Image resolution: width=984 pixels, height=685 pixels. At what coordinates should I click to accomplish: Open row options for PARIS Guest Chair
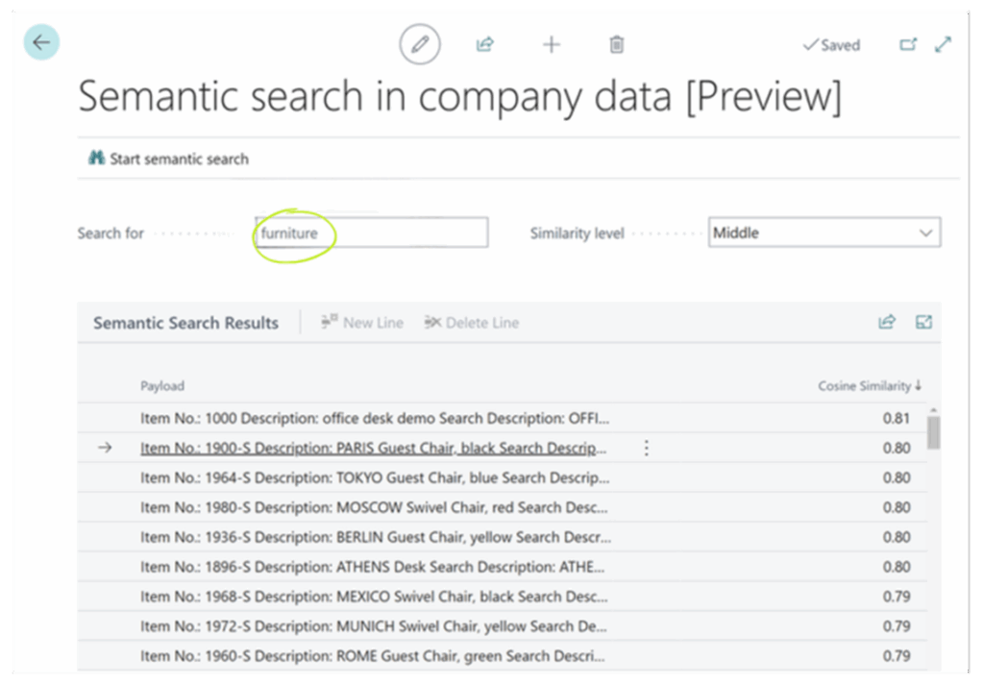[x=646, y=448]
